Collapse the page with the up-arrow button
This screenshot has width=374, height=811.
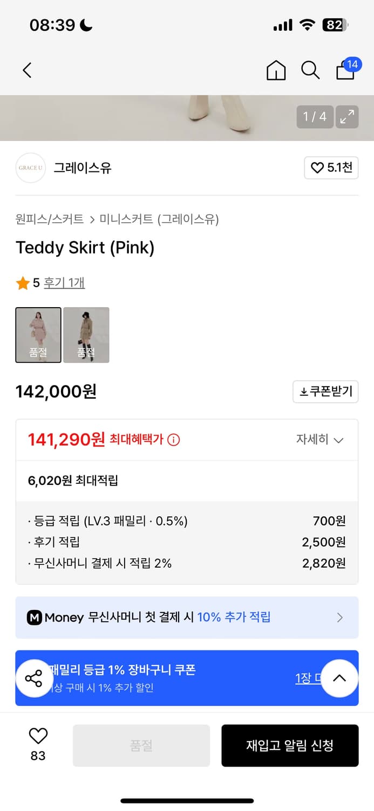pyautogui.click(x=339, y=678)
